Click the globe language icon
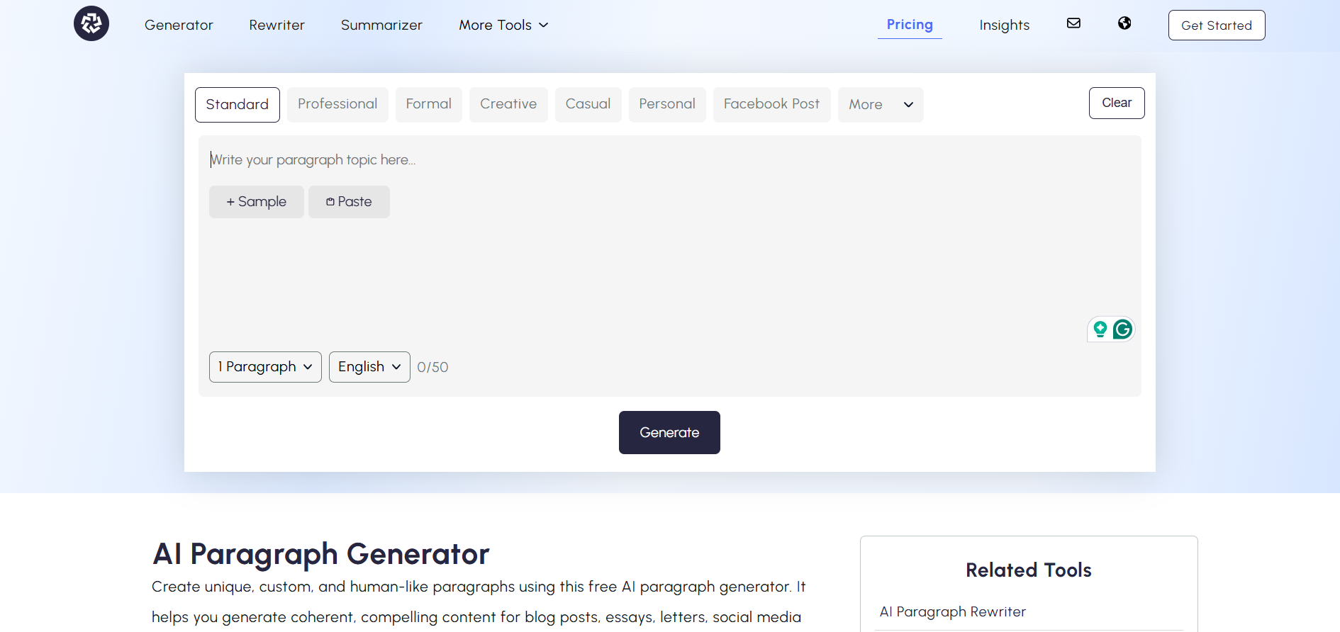Image resolution: width=1340 pixels, height=632 pixels. (1124, 23)
